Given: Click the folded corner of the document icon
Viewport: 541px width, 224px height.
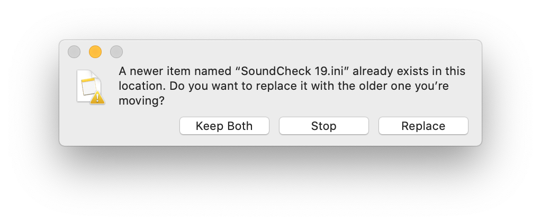Looking at the screenshot, I should [x=96, y=74].
